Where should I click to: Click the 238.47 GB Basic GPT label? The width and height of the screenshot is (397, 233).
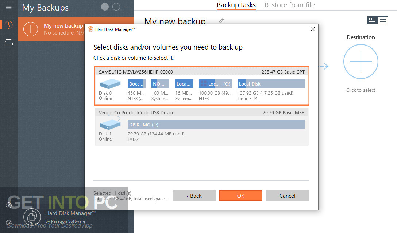tap(283, 72)
